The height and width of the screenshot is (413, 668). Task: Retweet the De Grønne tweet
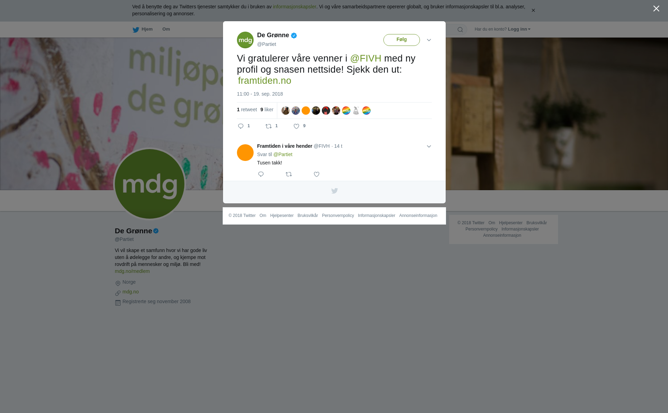pos(269,126)
